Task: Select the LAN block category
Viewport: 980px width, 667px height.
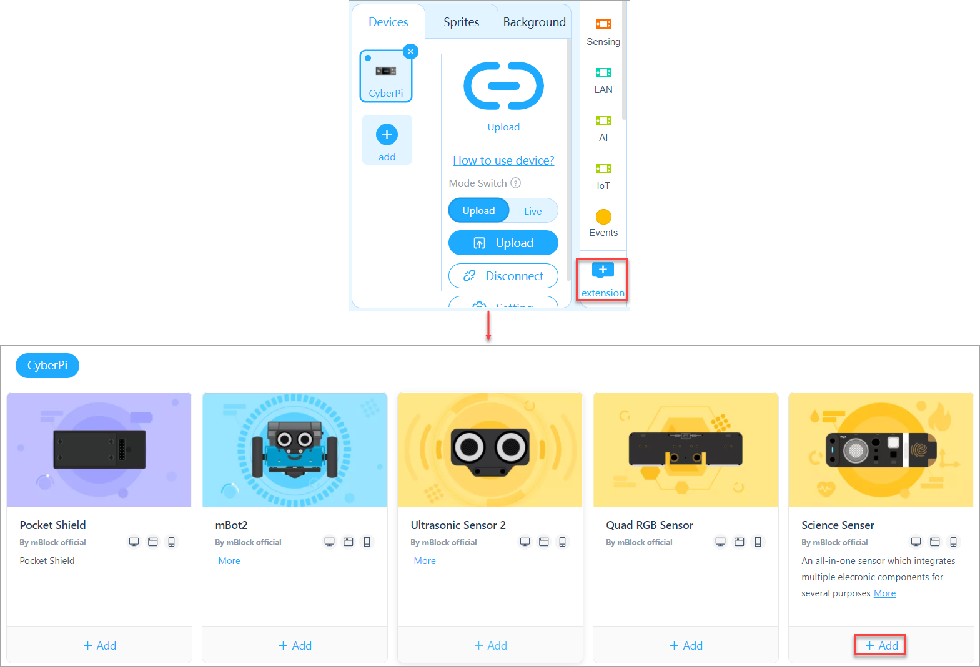Action: coord(603,80)
